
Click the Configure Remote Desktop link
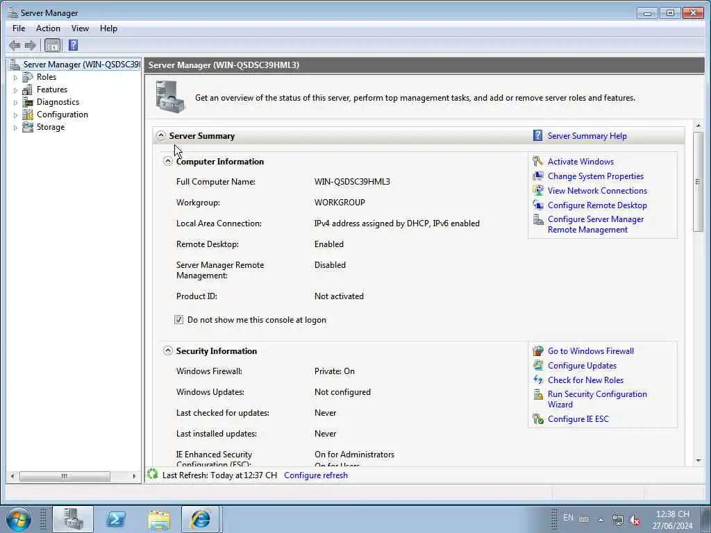pyautogui.click(x=597, y=205)
